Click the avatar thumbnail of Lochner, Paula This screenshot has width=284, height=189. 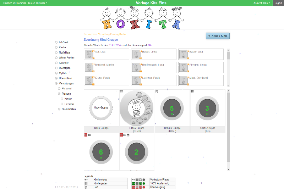point(136,80)
